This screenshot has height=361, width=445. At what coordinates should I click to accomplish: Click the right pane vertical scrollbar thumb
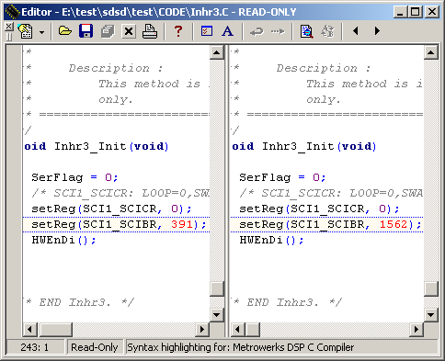430,288
